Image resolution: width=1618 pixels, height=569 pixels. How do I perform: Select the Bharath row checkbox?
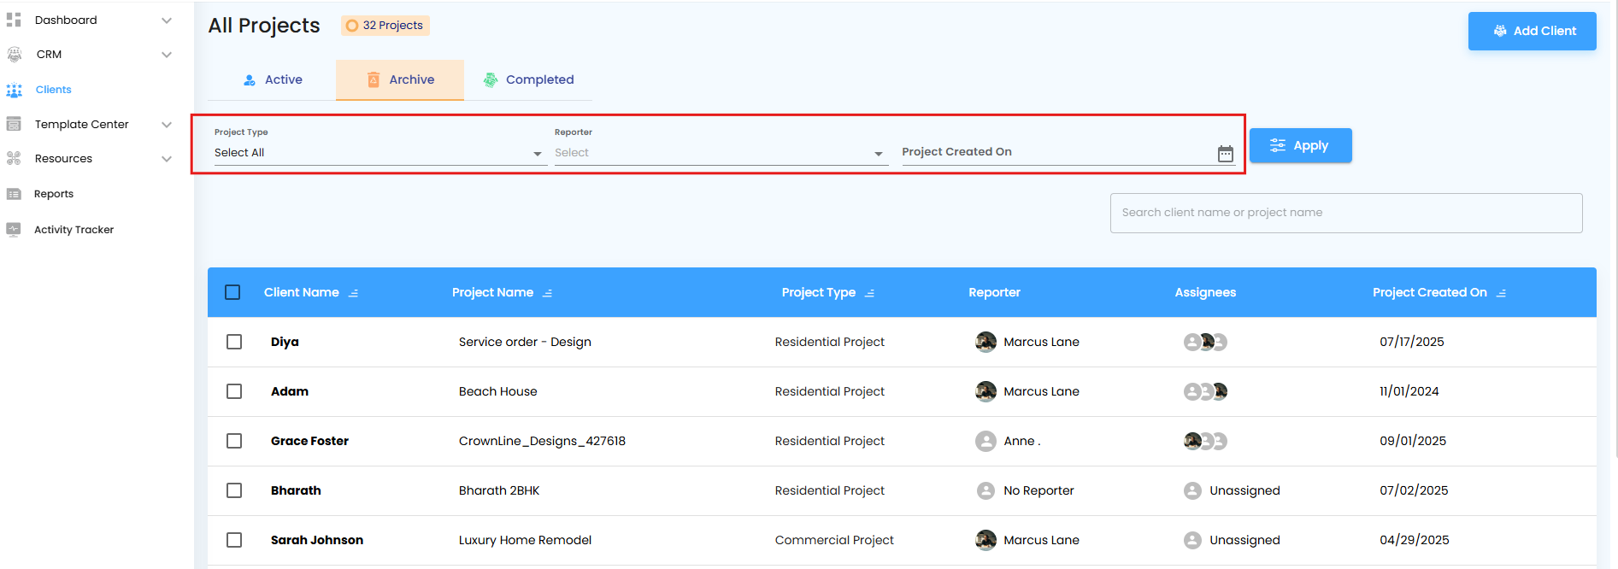[234, 490]
